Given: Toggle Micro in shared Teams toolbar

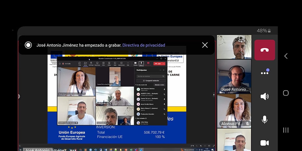Looking at the screenshot, I should (141, 64).
